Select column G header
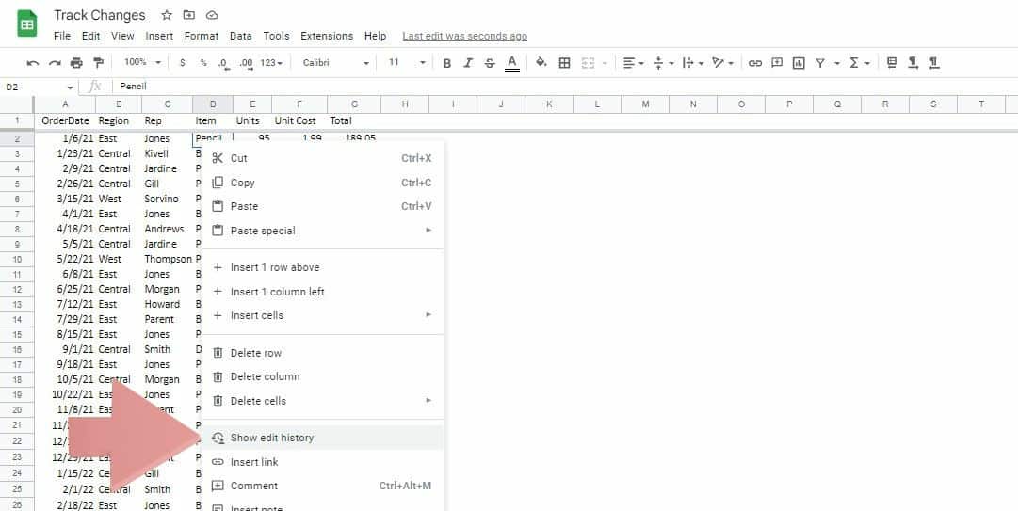This screenshot has width=1018, height=511. point(354,104)
